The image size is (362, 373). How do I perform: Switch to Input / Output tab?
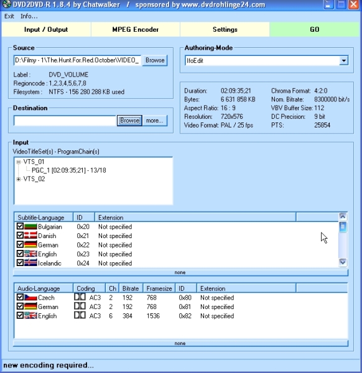tap(46, 29)
